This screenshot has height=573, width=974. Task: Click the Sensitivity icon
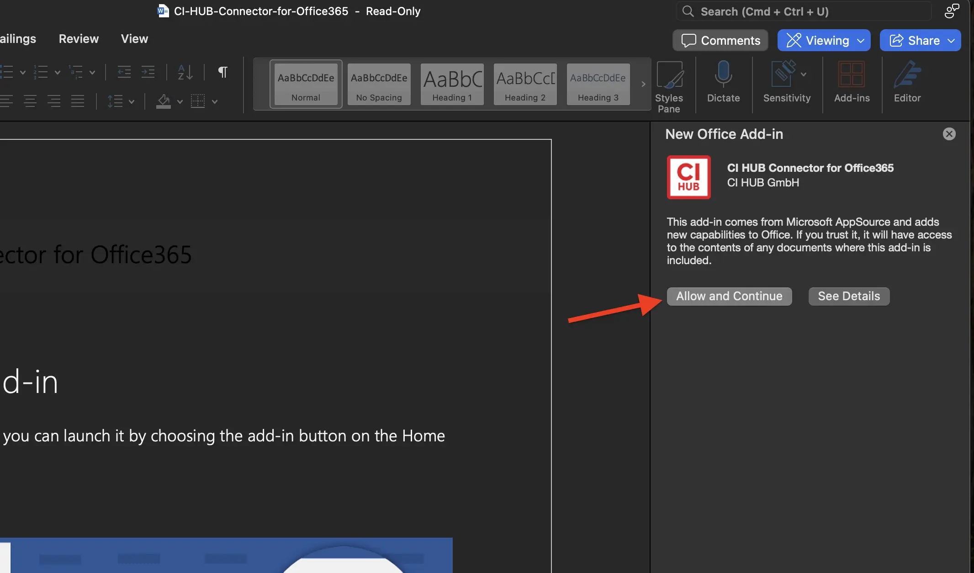click(783, 73)
